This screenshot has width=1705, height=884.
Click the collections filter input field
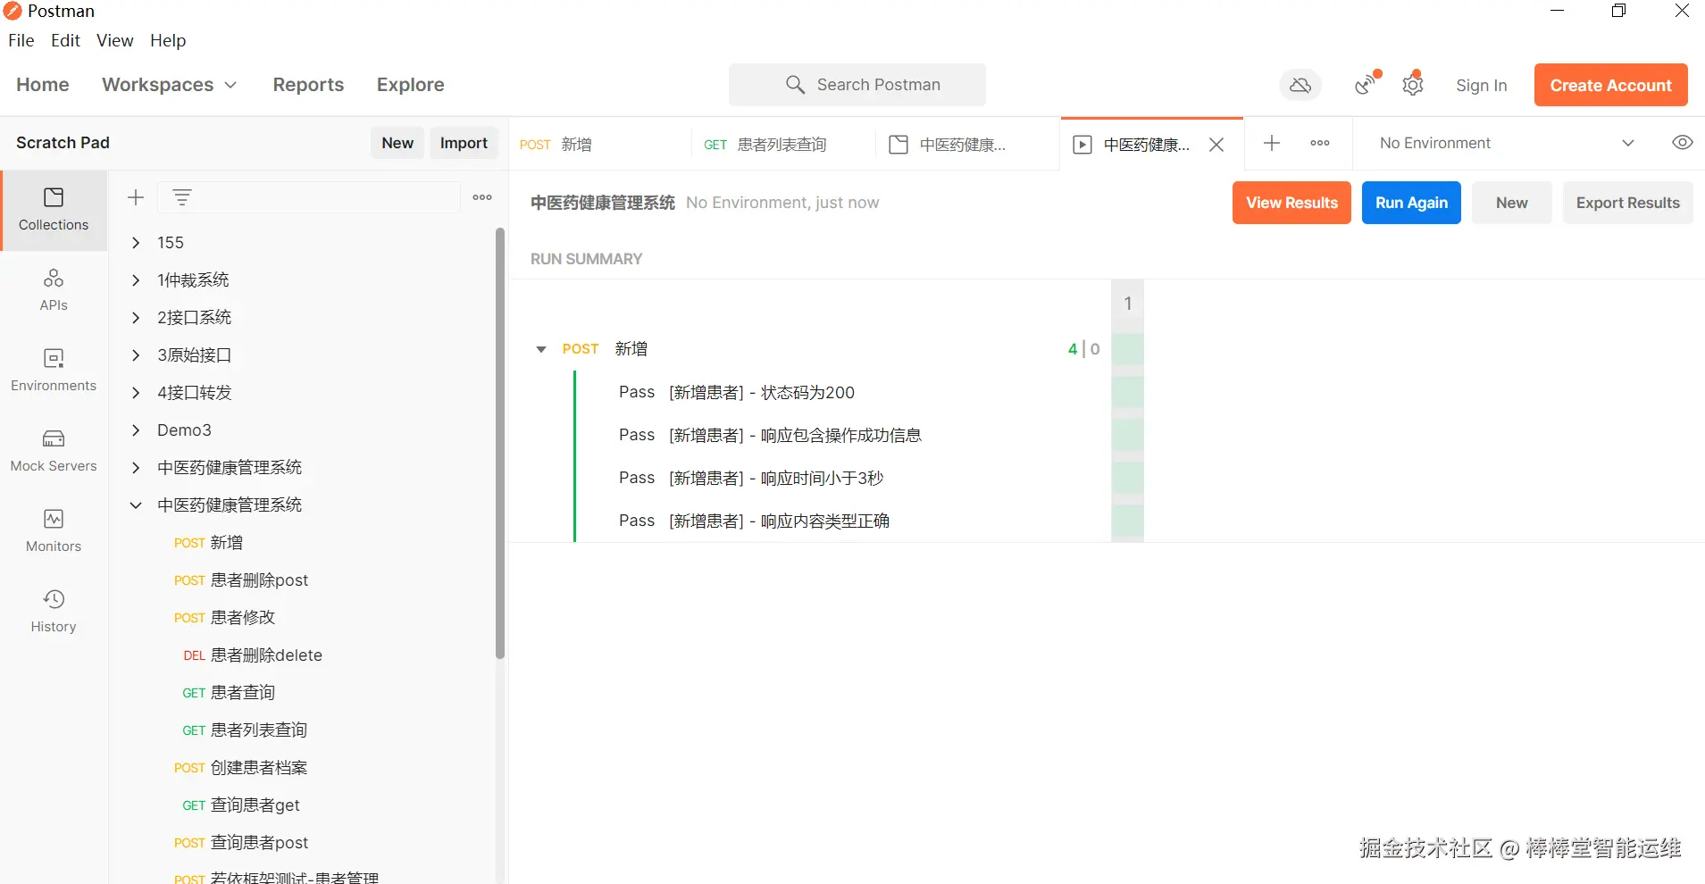click(x=309, y=197)
